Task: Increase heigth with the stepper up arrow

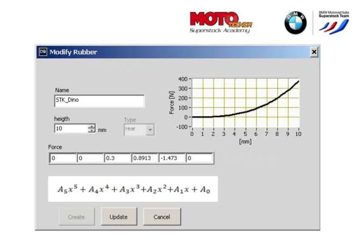Action: click(x=92, y=126)
